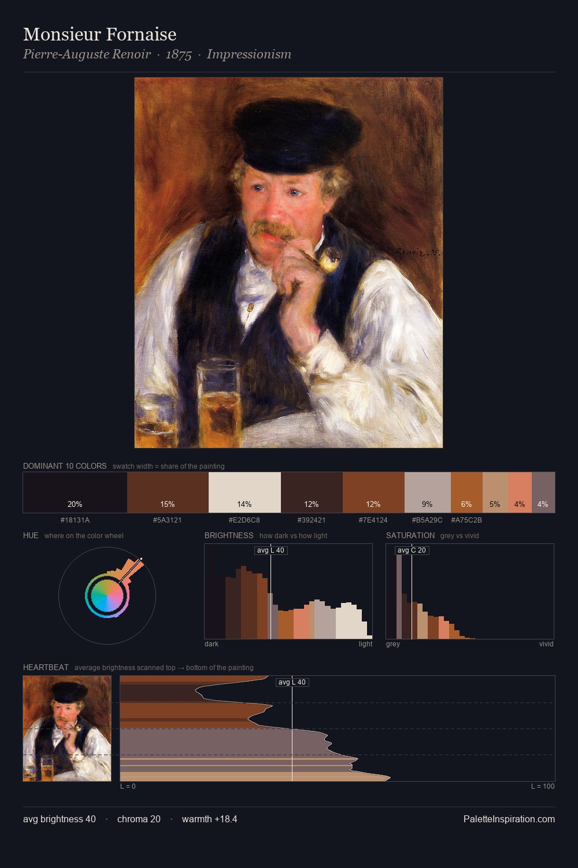Click the 'vivid' axis label
Image resolution: width=578 pixels, height=868 pixels.
point(546,644)
